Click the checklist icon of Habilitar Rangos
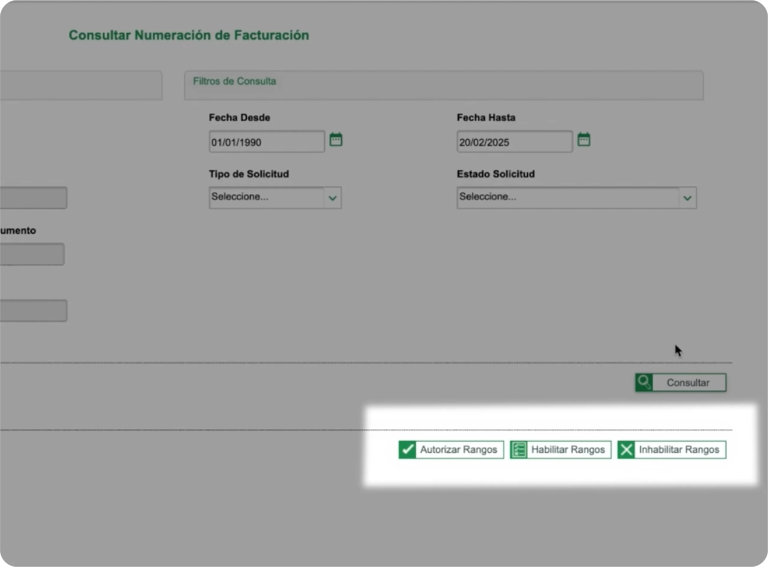Image resolution: width=768 pixels, height=567 pixels. 518,450
